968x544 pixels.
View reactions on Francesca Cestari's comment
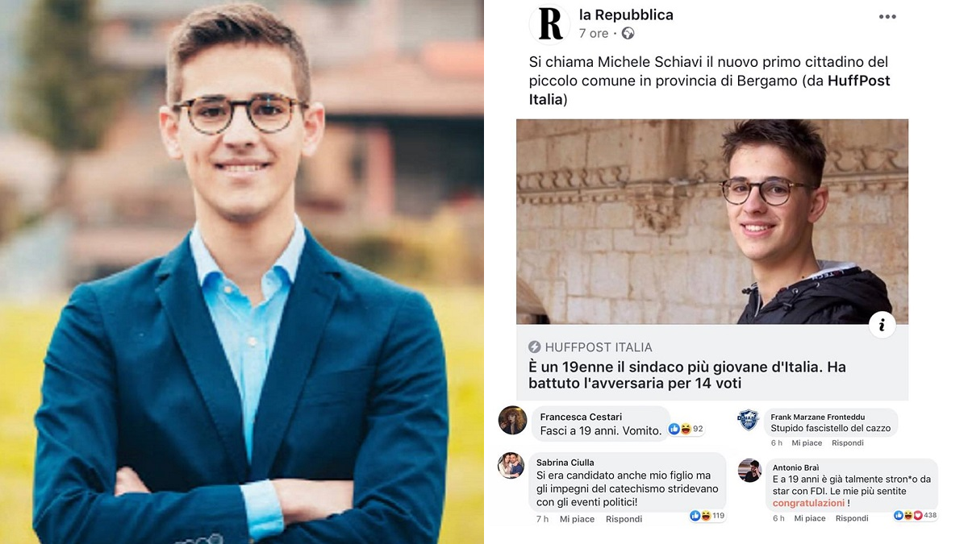pyautogui.click(x=686, y=430)
